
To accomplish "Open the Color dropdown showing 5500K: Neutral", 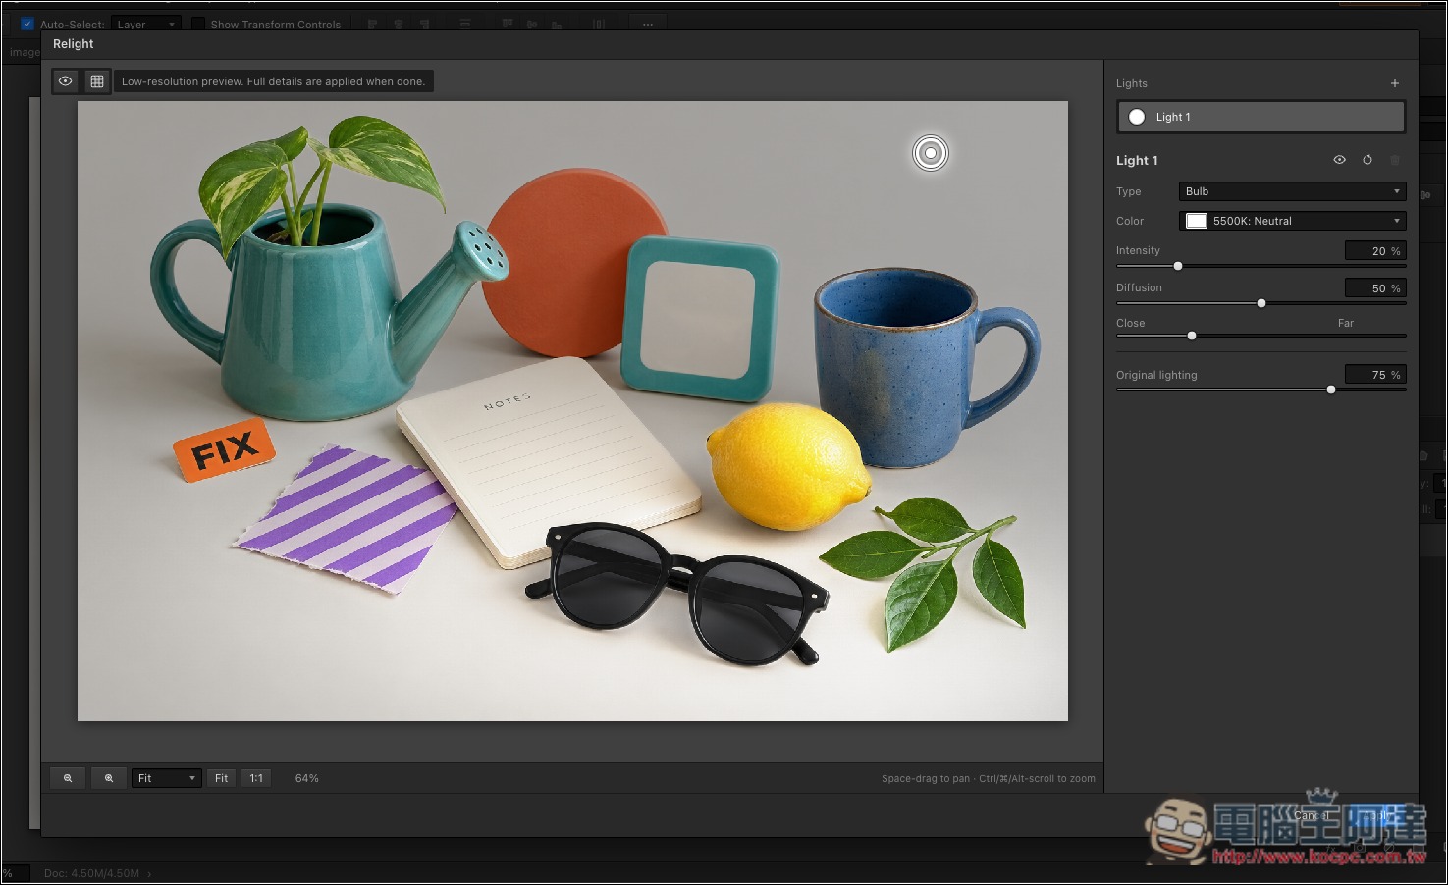I will coord(1293,221).
